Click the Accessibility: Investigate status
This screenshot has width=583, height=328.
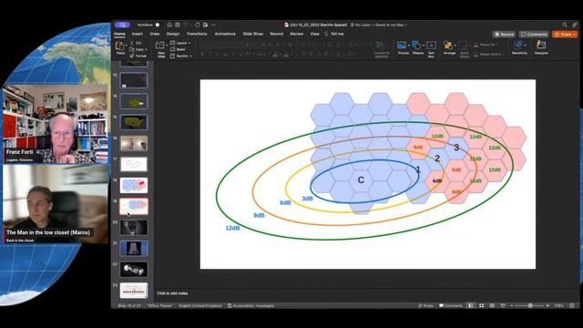(251, 306)
